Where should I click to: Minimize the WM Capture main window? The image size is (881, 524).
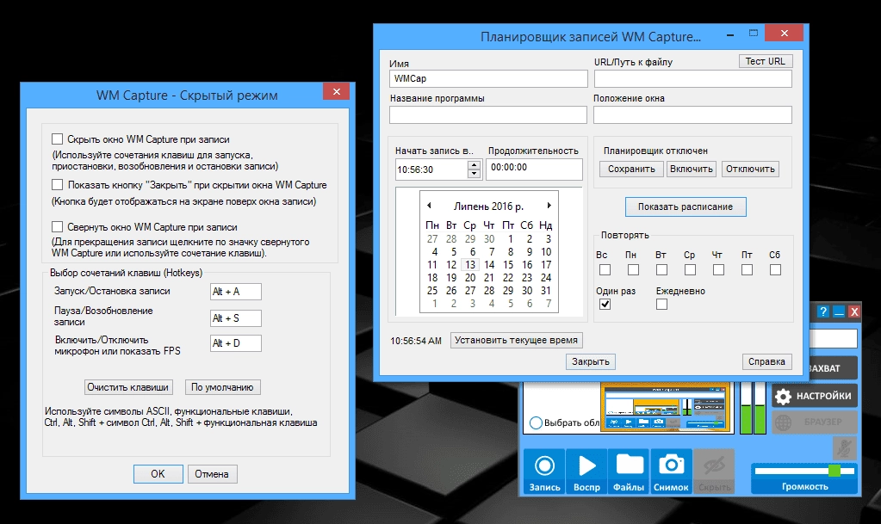point(839,311)
